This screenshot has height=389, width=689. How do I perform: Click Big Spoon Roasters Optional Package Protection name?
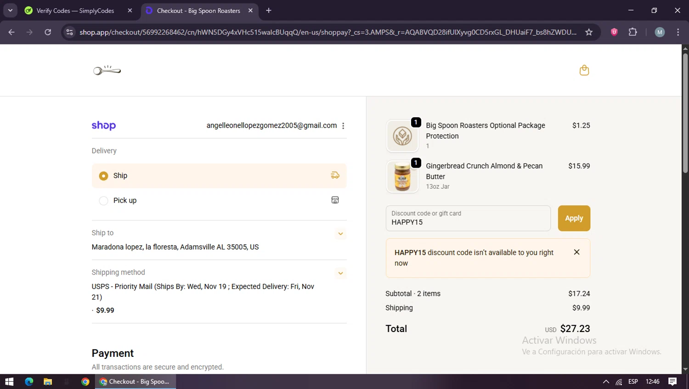(x=486, y=131)
